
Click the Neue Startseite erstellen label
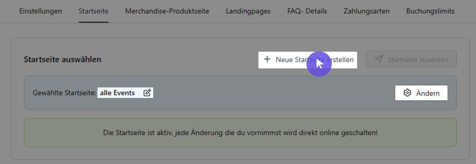coord(315,60)
